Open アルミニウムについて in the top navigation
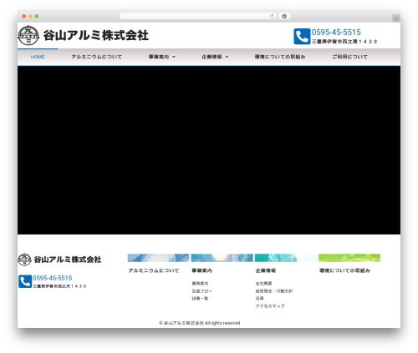The width and height of the screenshot is (418, 353). coord(96,57)
